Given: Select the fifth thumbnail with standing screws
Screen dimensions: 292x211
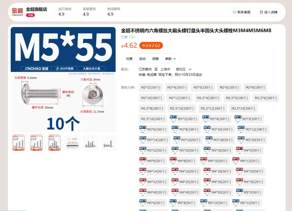Looking at the screenshot, I should click(90, 143).
